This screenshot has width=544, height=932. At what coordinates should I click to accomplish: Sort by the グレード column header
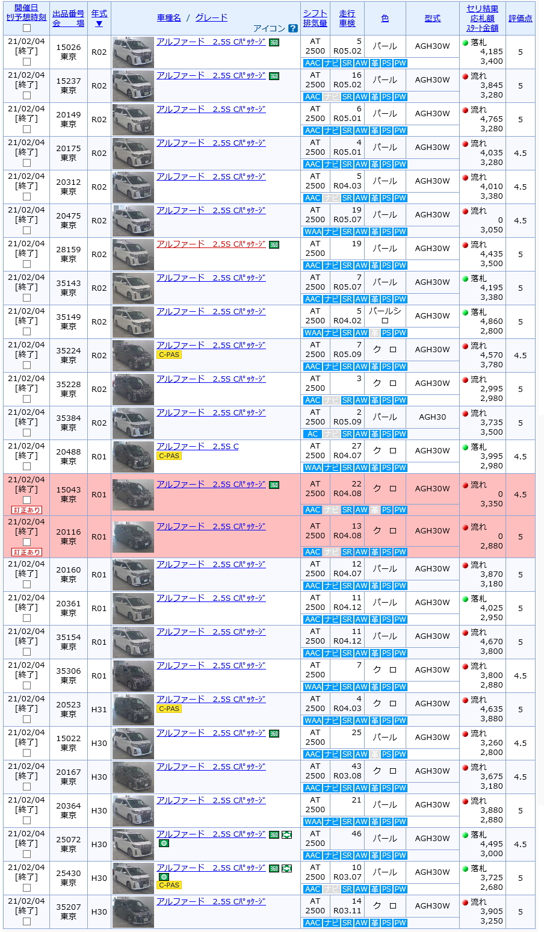click(212, 18)
